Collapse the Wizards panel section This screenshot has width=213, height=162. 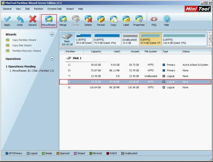click(52, 34)
